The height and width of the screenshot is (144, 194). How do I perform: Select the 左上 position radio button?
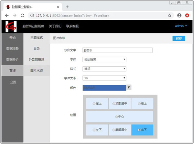click(94, 104)
